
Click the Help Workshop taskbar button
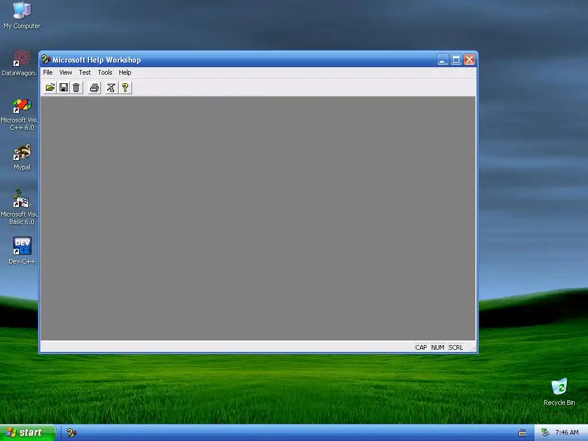click(72, 433)
